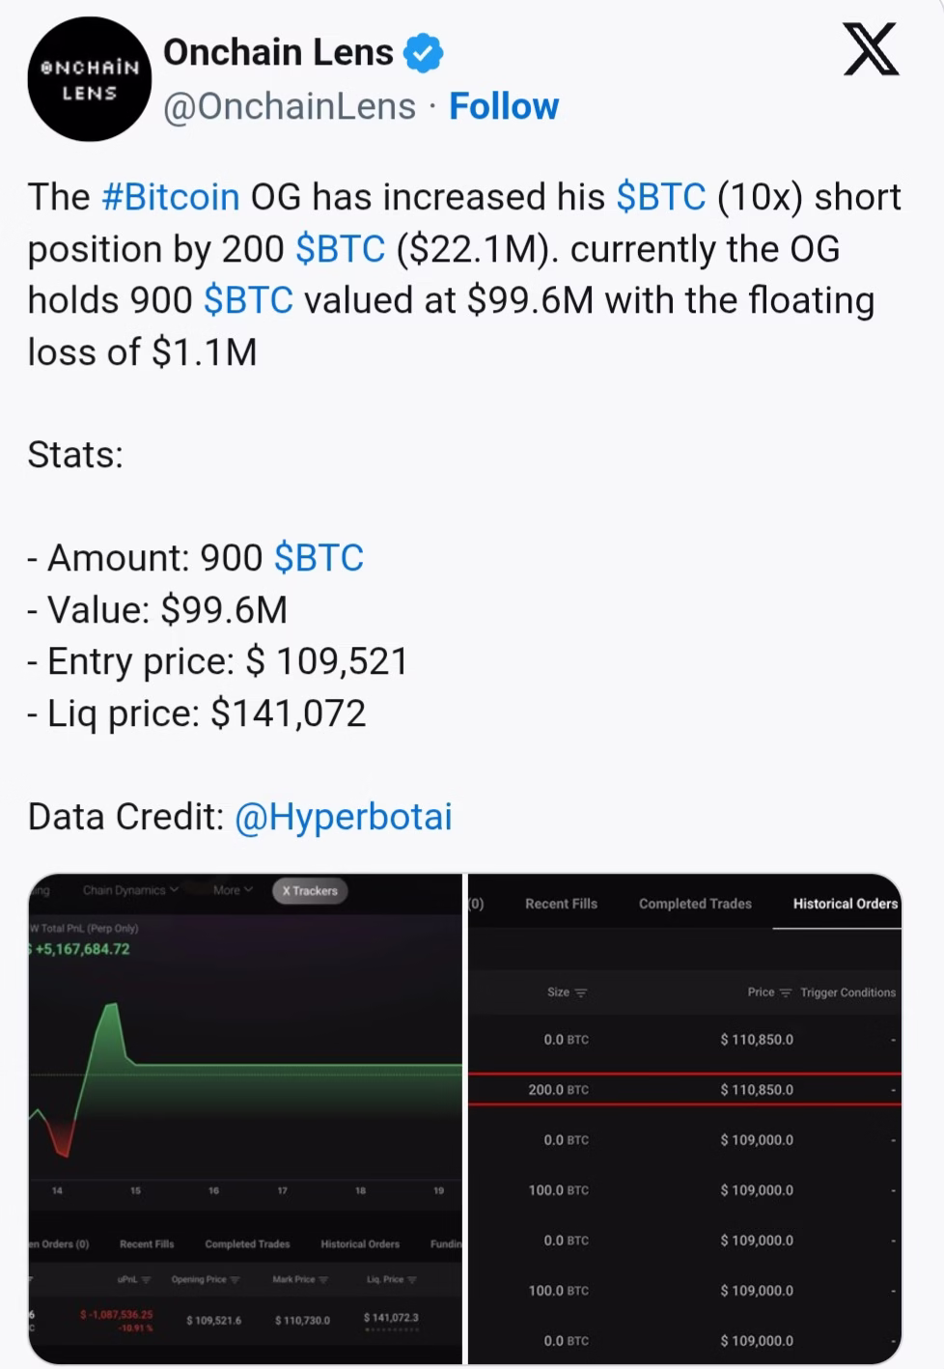Image resolution: width=944 pixels, height=1369 pixels.
Task: Click the blue verified badge
Action: 423,53
